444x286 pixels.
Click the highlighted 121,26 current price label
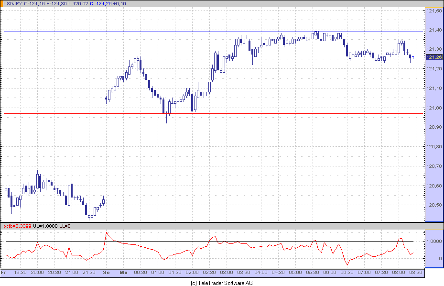[434, 57]
